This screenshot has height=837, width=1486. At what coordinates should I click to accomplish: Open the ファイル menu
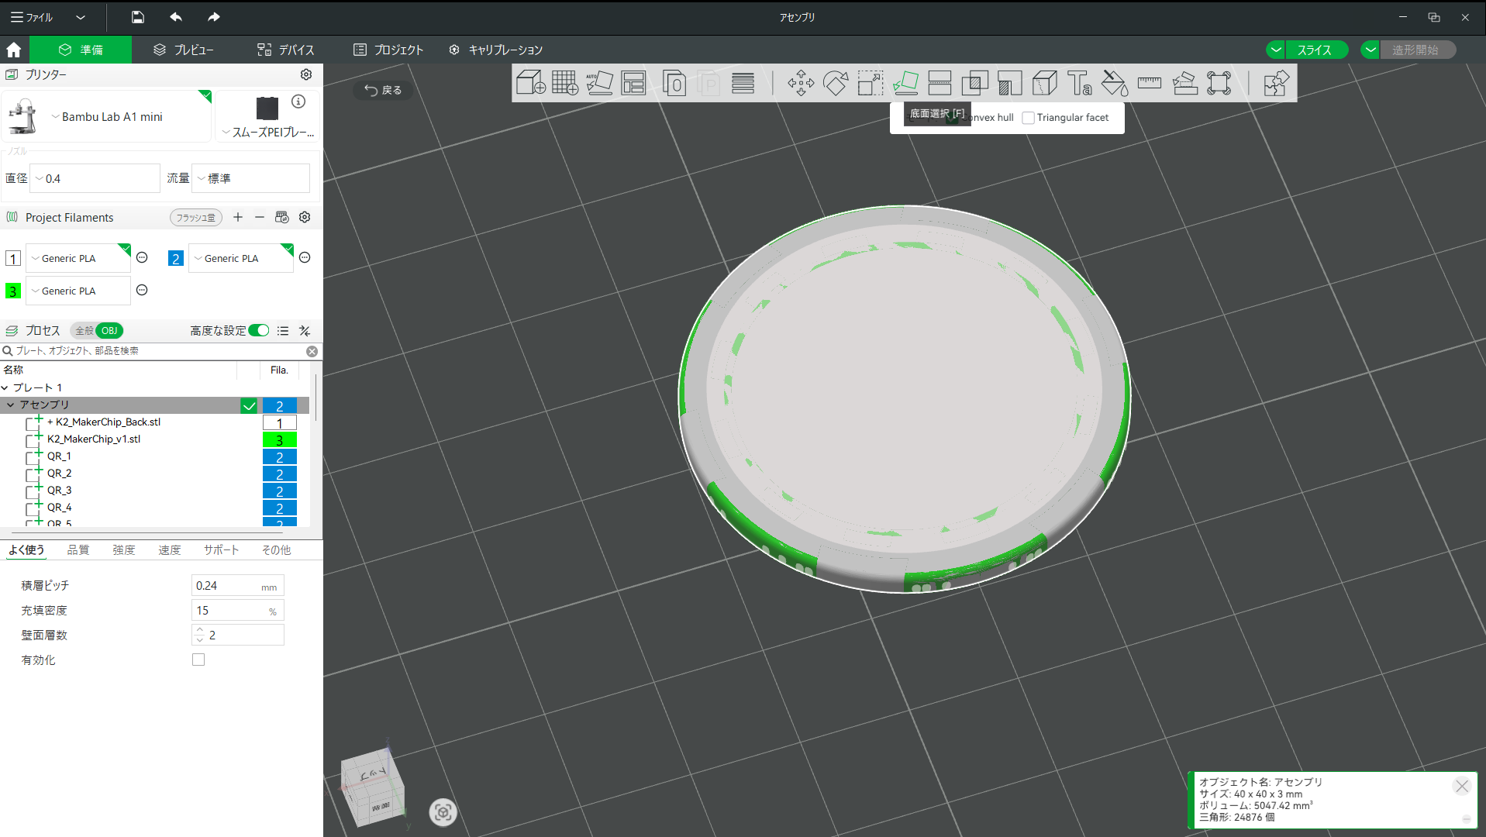(32, 17)
